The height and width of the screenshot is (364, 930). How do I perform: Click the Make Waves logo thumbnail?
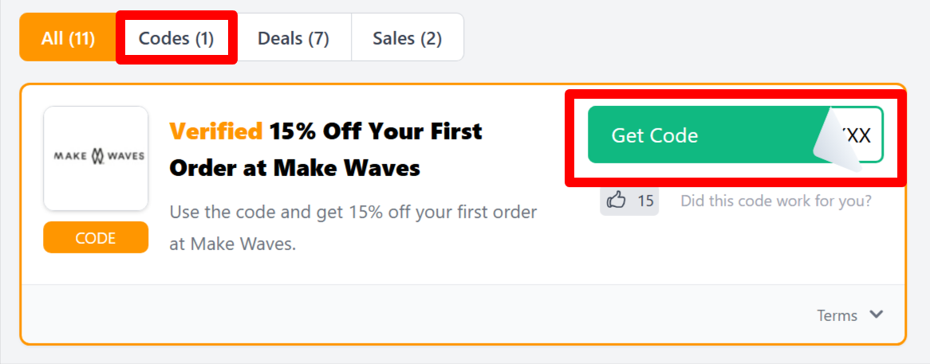[x=96, y=158]
